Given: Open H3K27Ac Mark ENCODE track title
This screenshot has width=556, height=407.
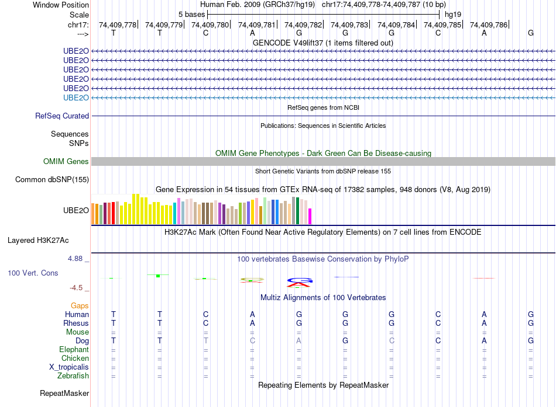Looking at the screenshot, I should pyautogui.click(x=323, y=232).
